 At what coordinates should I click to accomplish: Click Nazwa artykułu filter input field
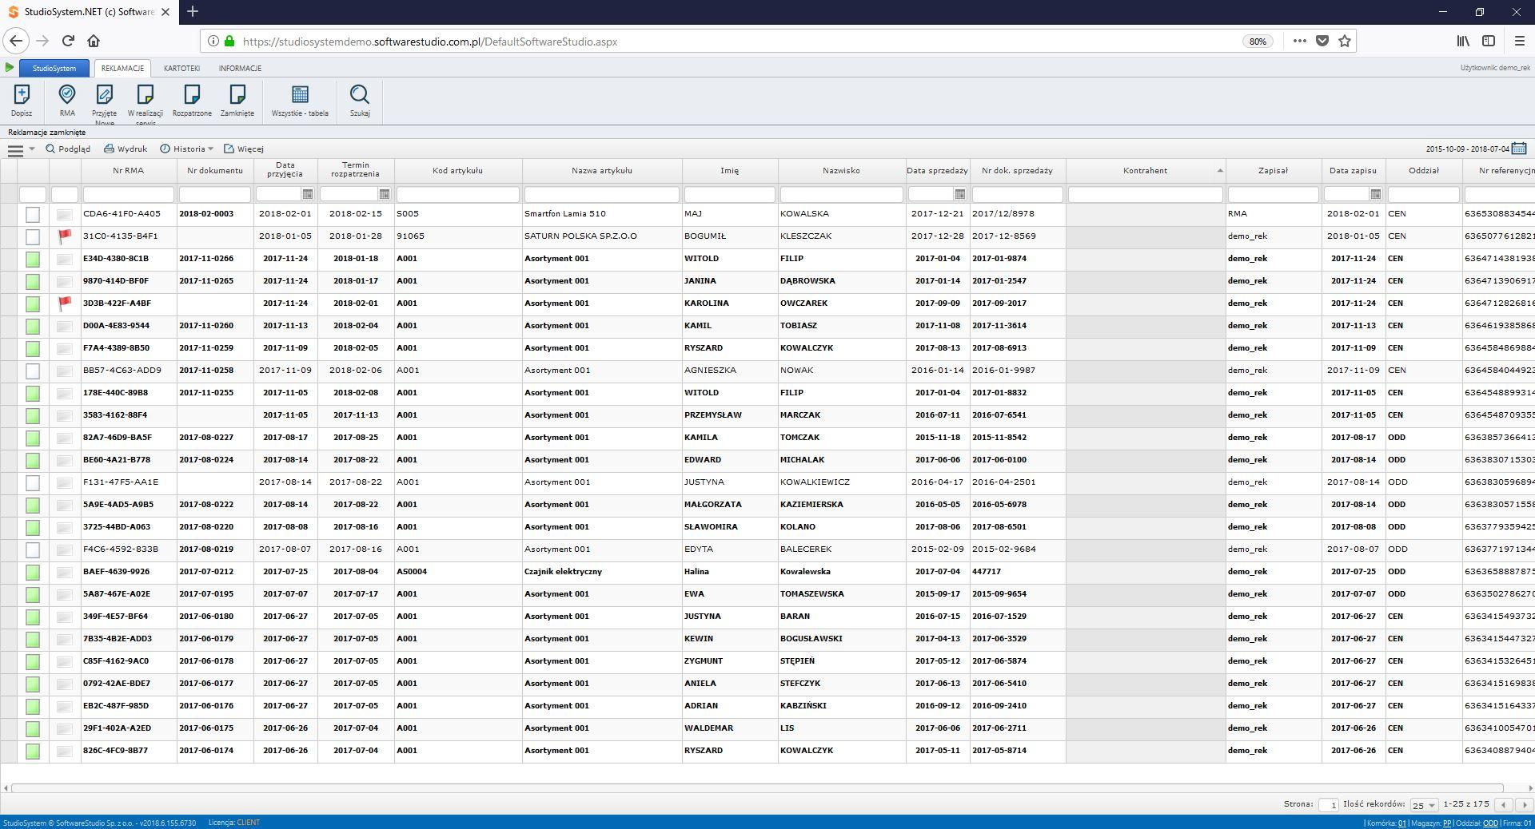point(602,194)
